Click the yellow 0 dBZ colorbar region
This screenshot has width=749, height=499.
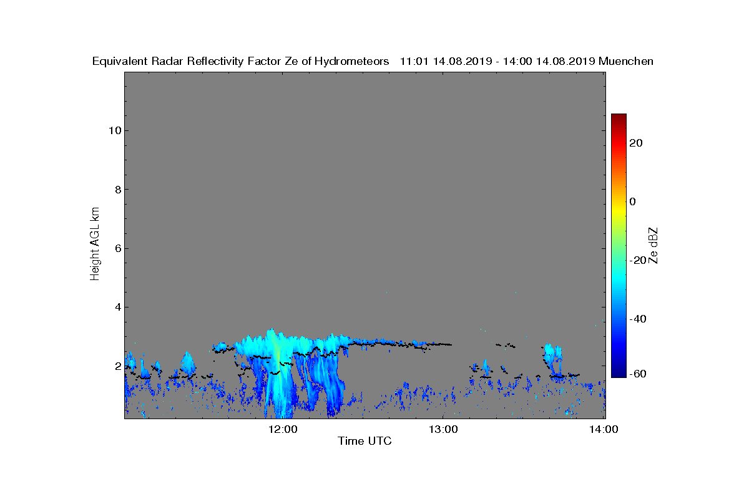619,201
